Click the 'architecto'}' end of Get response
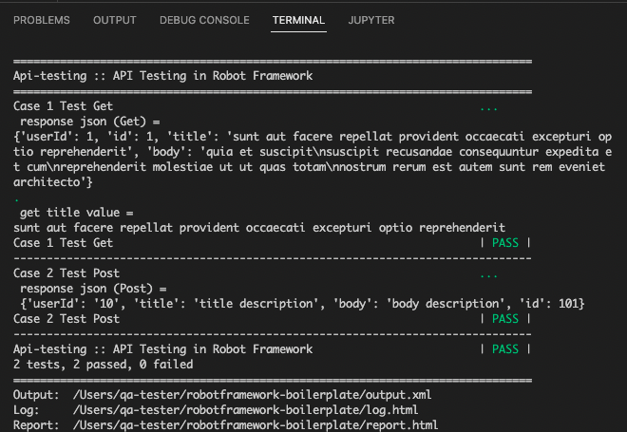The image size is (627, 432). click(x=53, y=182)
